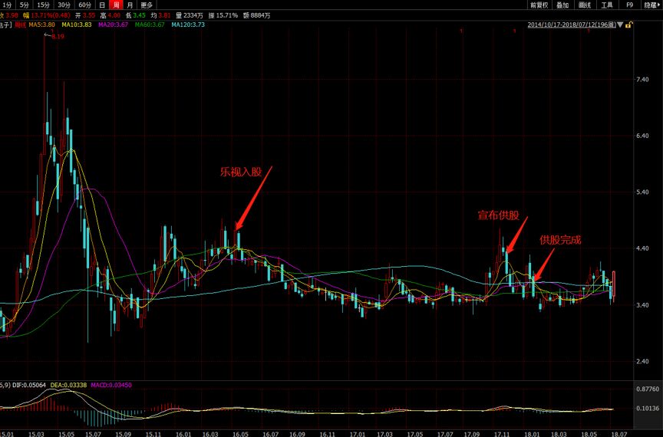Click the MA5:3.80 indicator label
Screen dimensions: 663x437
tap(42, 25)
